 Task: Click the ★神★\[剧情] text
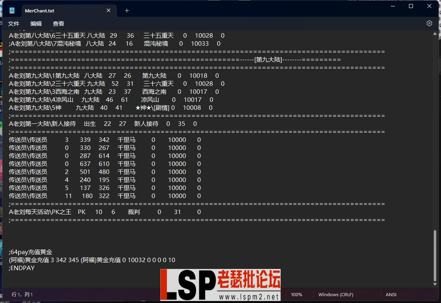point(152,108)
